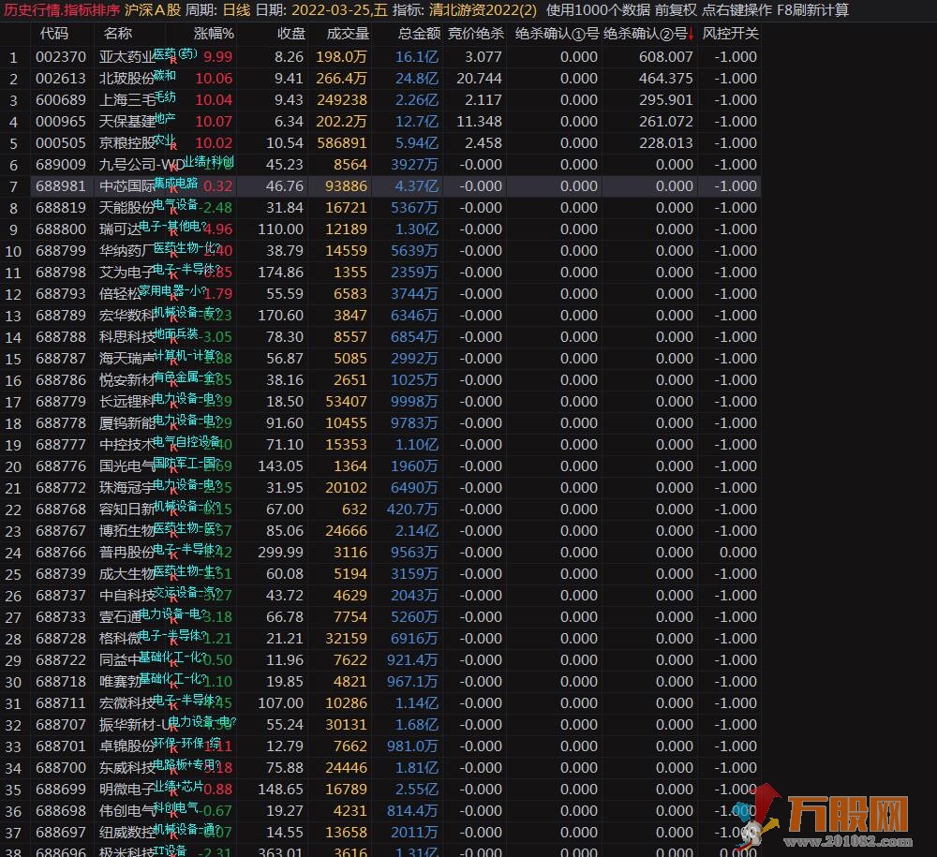The image size is (937, 857).
Task: Select stock code 688789
Action: click(x=61, y=315)
